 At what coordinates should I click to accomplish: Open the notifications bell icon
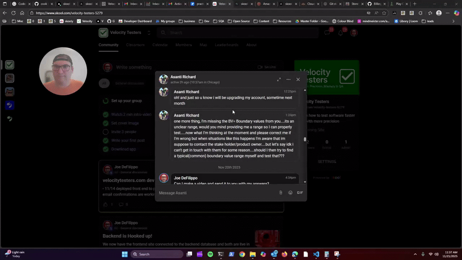pyautogui.click(x=340, y=32)
